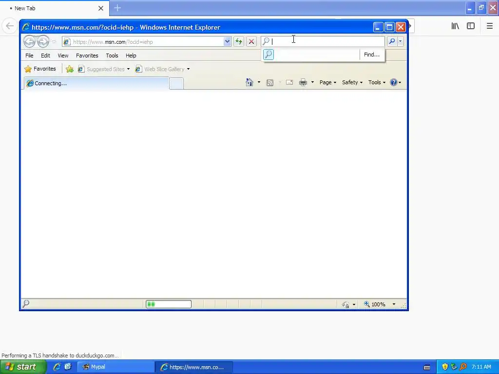499x374 pixels.
Task: Expand the zoom level dropdown arrow
Action: (394, 304)
